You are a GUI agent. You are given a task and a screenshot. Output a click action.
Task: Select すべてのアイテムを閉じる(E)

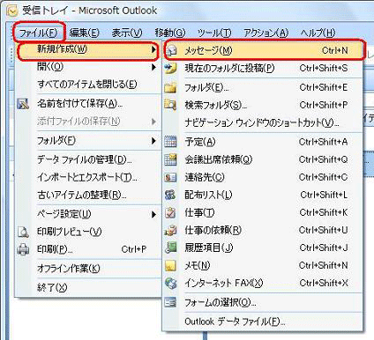(88, 85)
